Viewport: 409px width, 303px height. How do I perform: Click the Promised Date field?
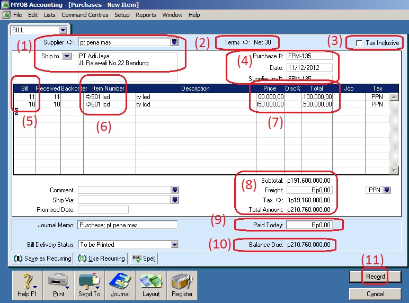tap(103, 210)
